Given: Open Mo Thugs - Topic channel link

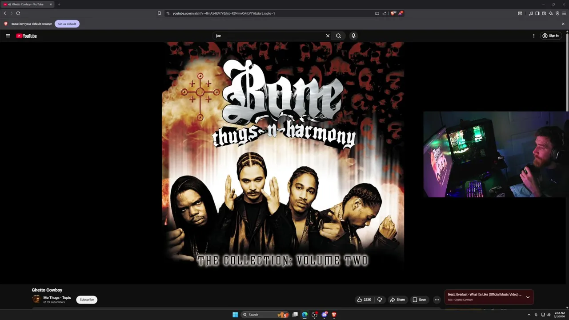Looking at the screenshot, I should 57,298.
